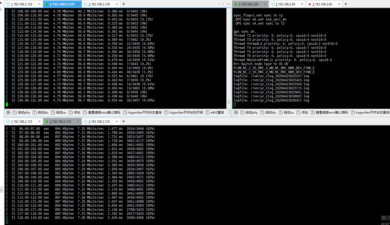390x225 pixels.
Task: Close tab 1 of 192.168.2.129
Action: 39,4
